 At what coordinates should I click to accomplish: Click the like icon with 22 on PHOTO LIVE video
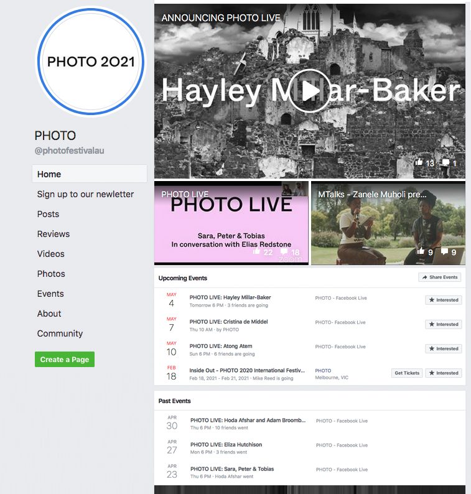coord(257,251)
